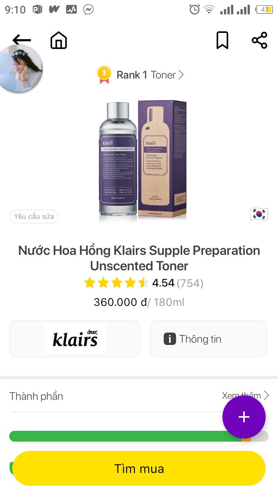278x495 pixels.
Task: Tap the alarm clock status icon
Action: click(x=195, y=10)
